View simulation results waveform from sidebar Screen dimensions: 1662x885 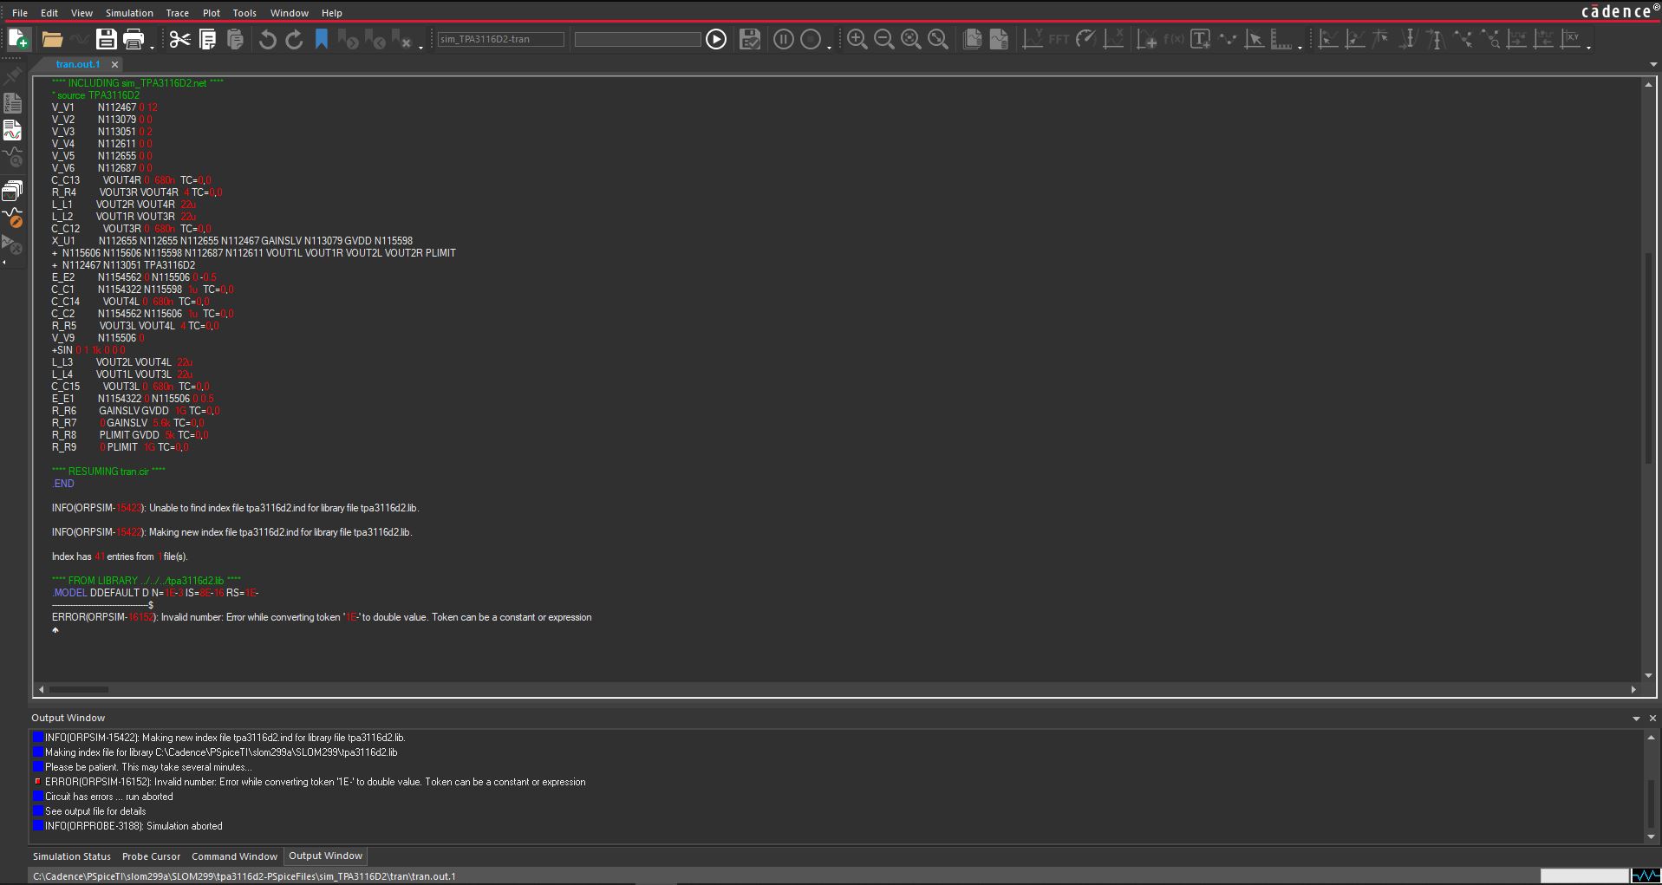(12, 131)
